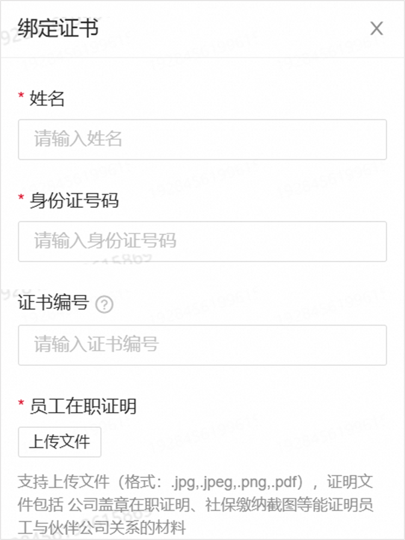The height and width of the screenshot is (540, 405).
Task: Open the 证书编号 help question-mark icon
Action: pos(104,305)
